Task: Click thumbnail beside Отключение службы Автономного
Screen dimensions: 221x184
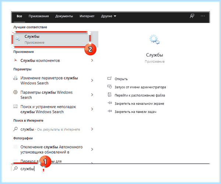Action: pos(15,147)
